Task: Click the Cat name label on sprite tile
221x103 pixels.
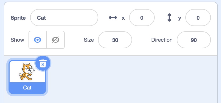Action: pos(27,88)
